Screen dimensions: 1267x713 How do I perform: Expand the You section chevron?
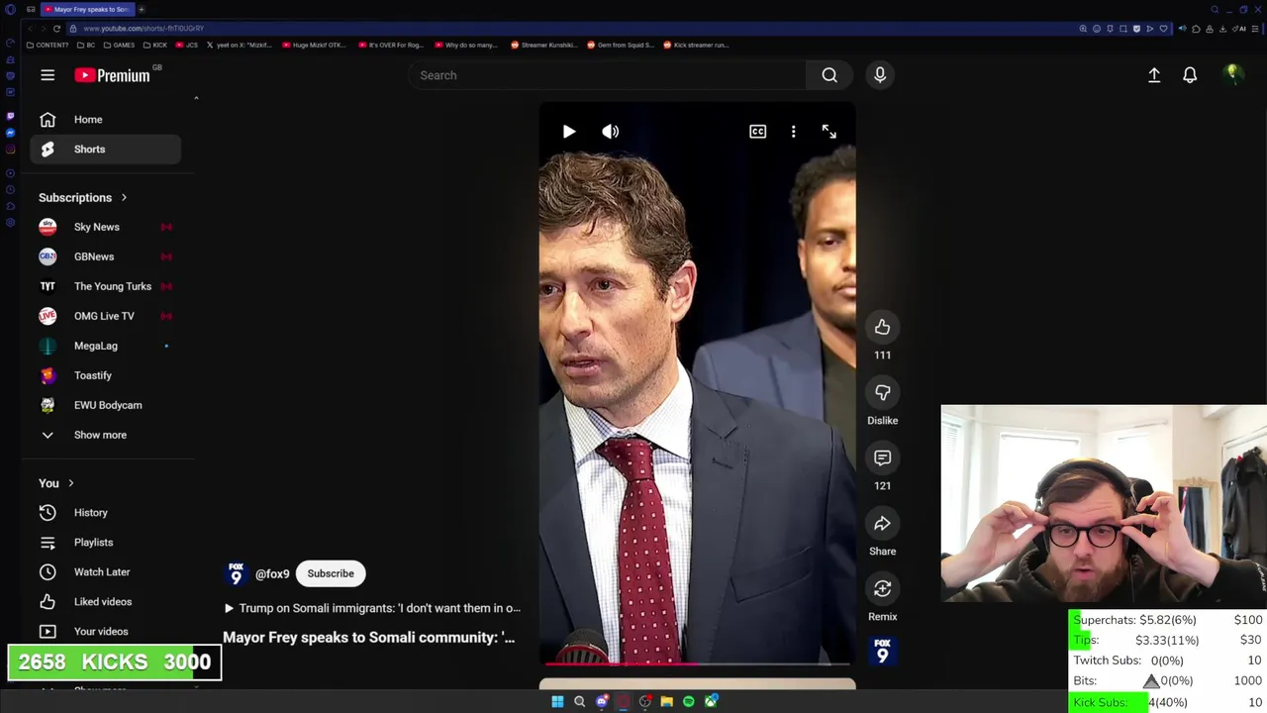tap(70, 483)
